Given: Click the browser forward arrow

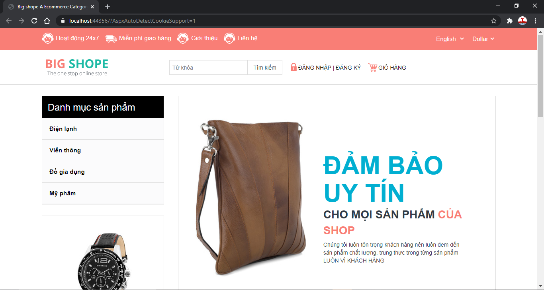Looking at the screenshot, I should tap(22, 21).
